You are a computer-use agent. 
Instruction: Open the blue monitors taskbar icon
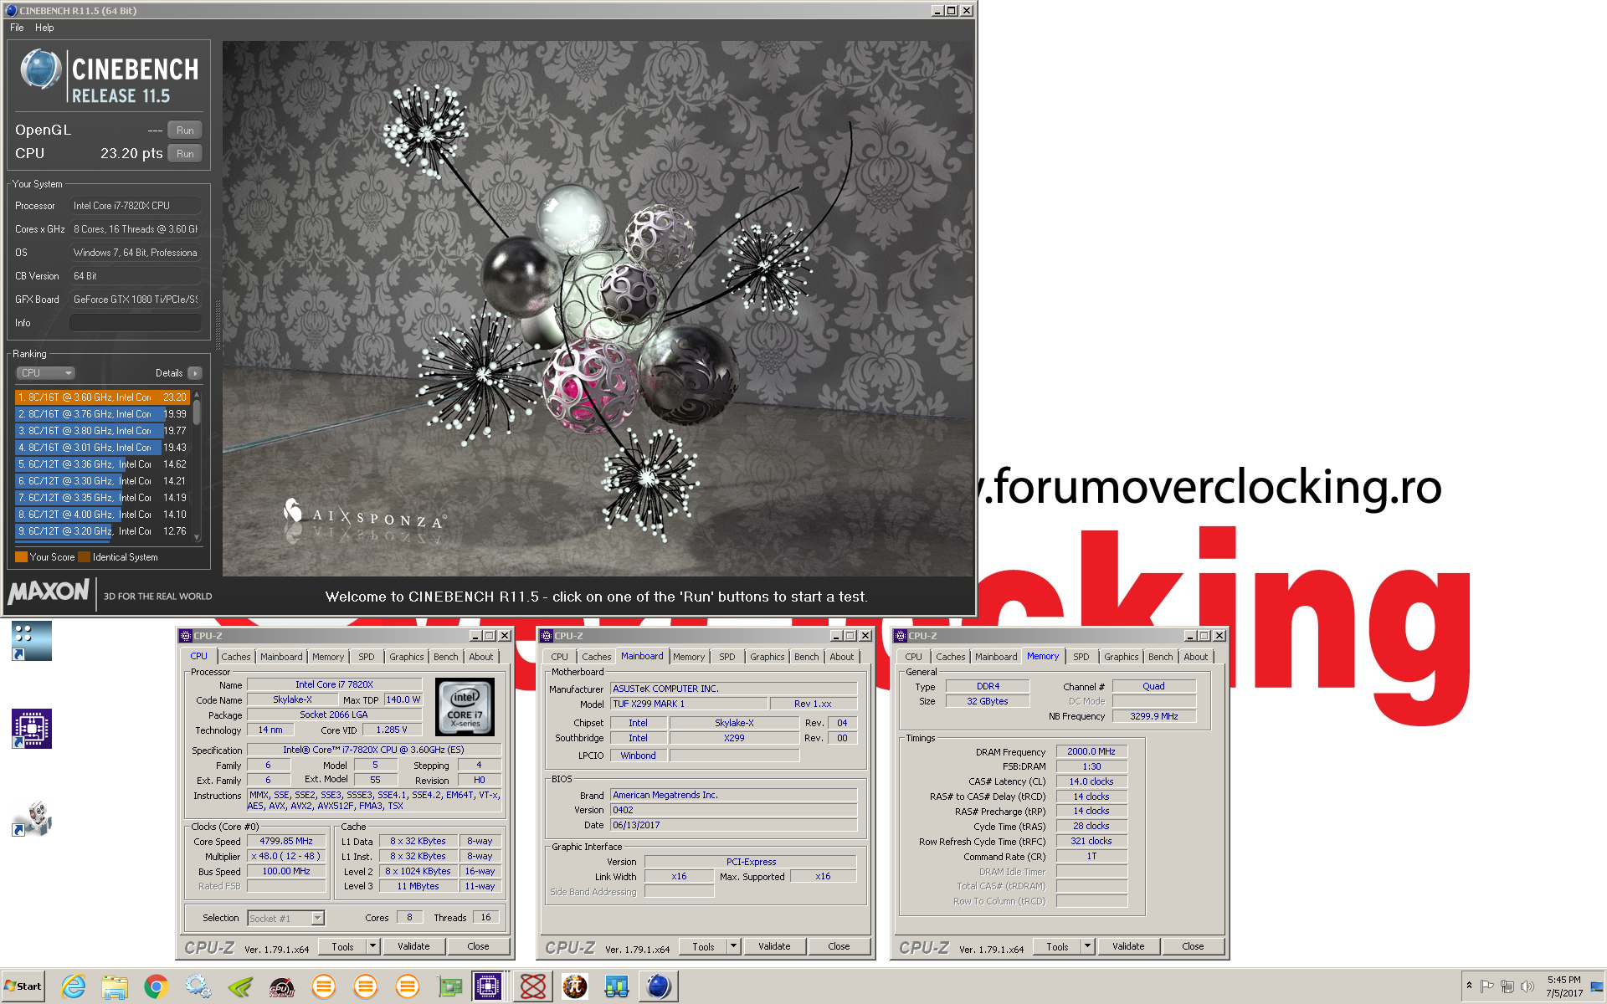[617, 986]
